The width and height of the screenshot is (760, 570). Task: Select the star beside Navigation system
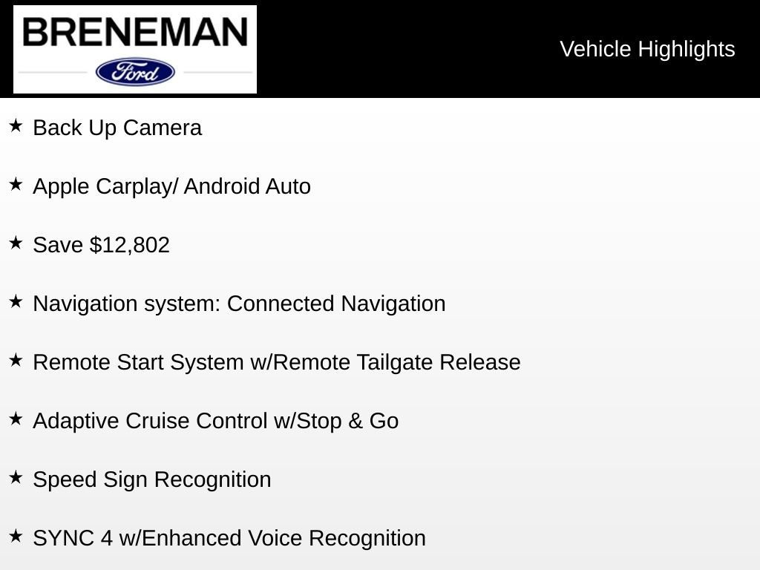point(16,301)
